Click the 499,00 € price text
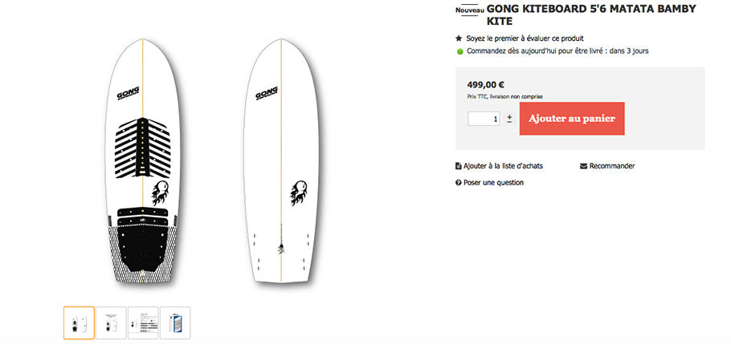Viewport: 731px width, 344px height. coord(485,84)
